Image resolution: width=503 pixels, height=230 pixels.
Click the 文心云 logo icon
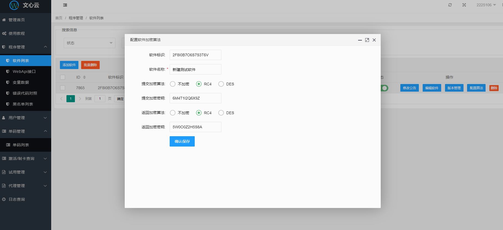(x=14, y=5)
